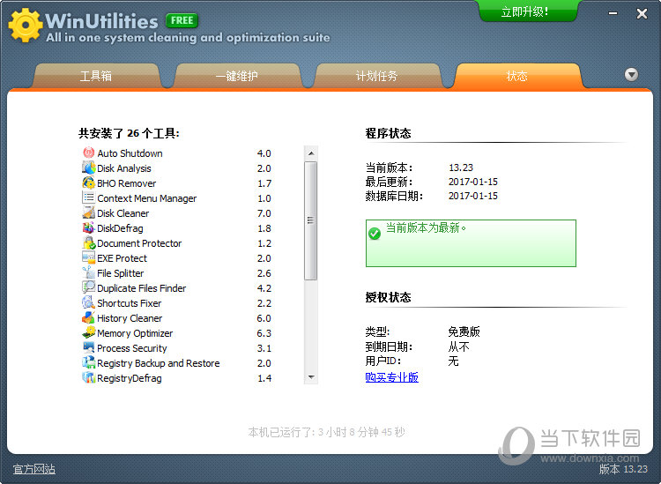Click the File Splitter scissors icon
Viewport: 661px width, 484px height.
pos(88,272)
